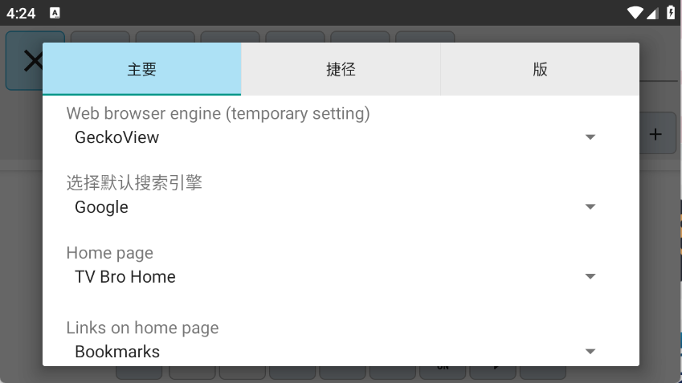The height and width of the screenshot is (383, 682).
Task: Open the Links on home page dropdown arrow
Action: click(590, 352)
